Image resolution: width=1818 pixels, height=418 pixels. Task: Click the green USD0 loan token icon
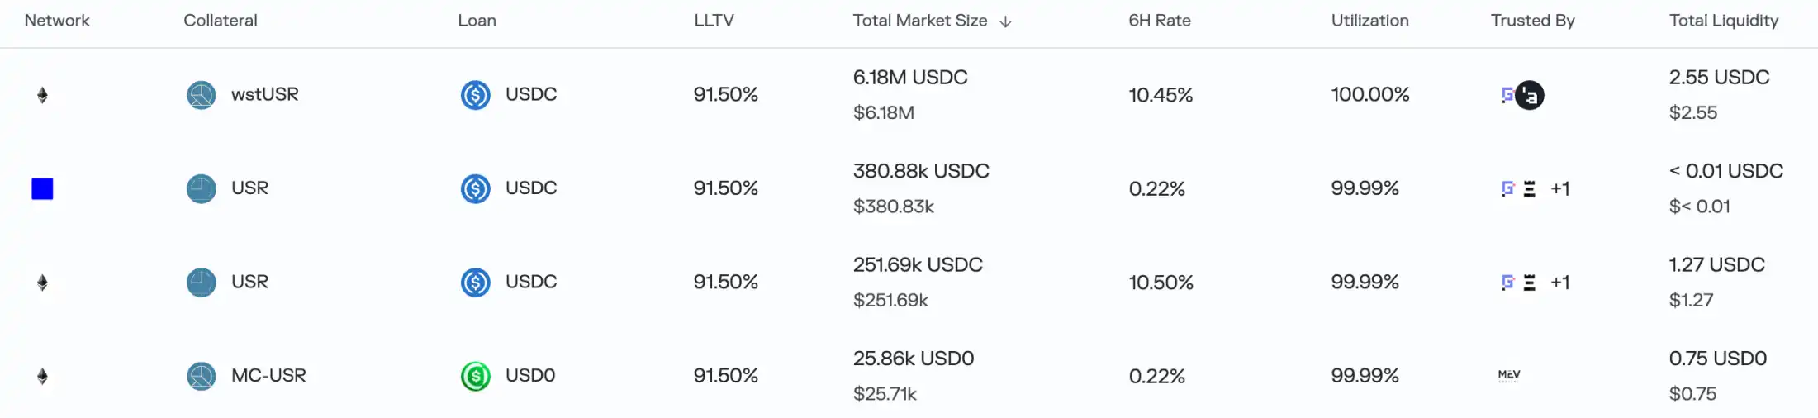click(475, 376)
